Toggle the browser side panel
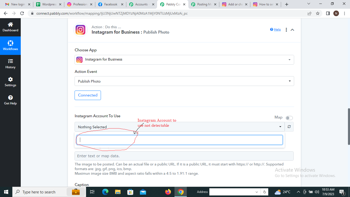 [328, 13]
